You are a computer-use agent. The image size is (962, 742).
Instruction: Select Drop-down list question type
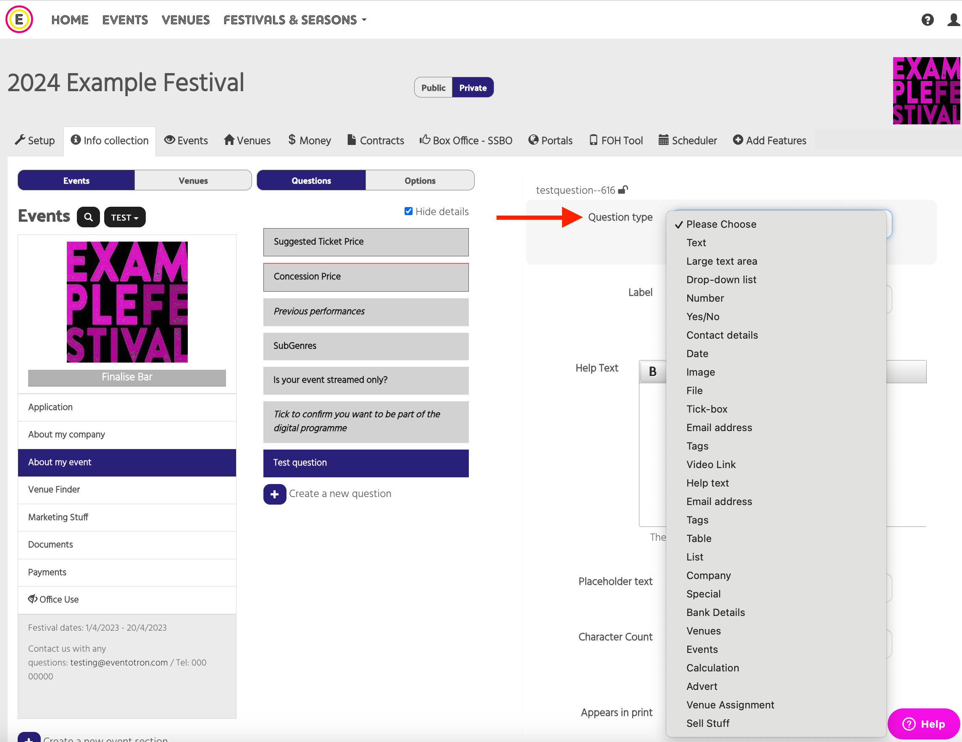pos(721,279)
